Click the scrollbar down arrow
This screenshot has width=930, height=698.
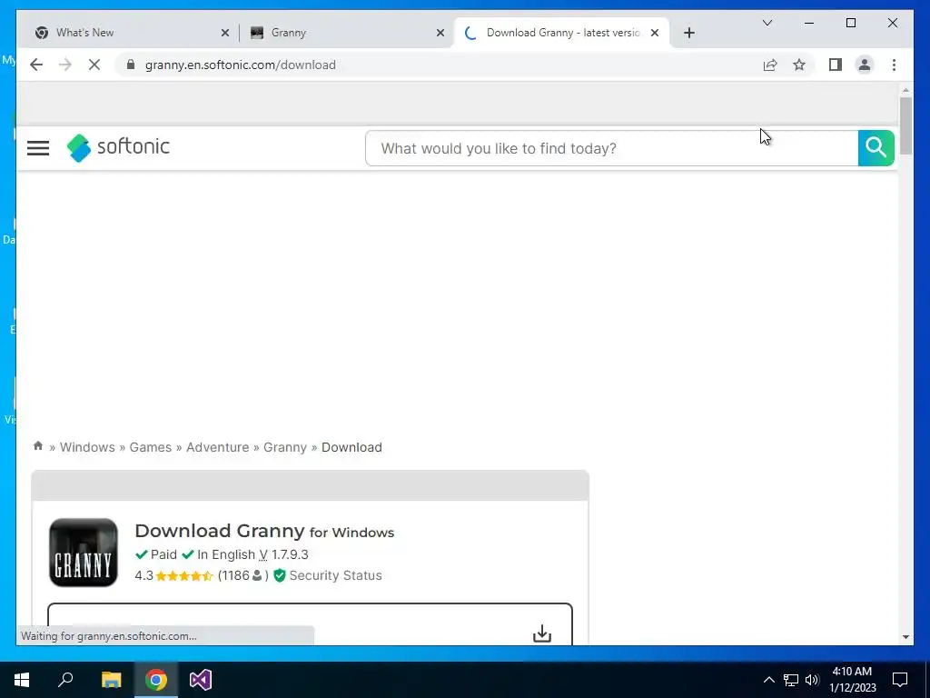click(905, 637)
